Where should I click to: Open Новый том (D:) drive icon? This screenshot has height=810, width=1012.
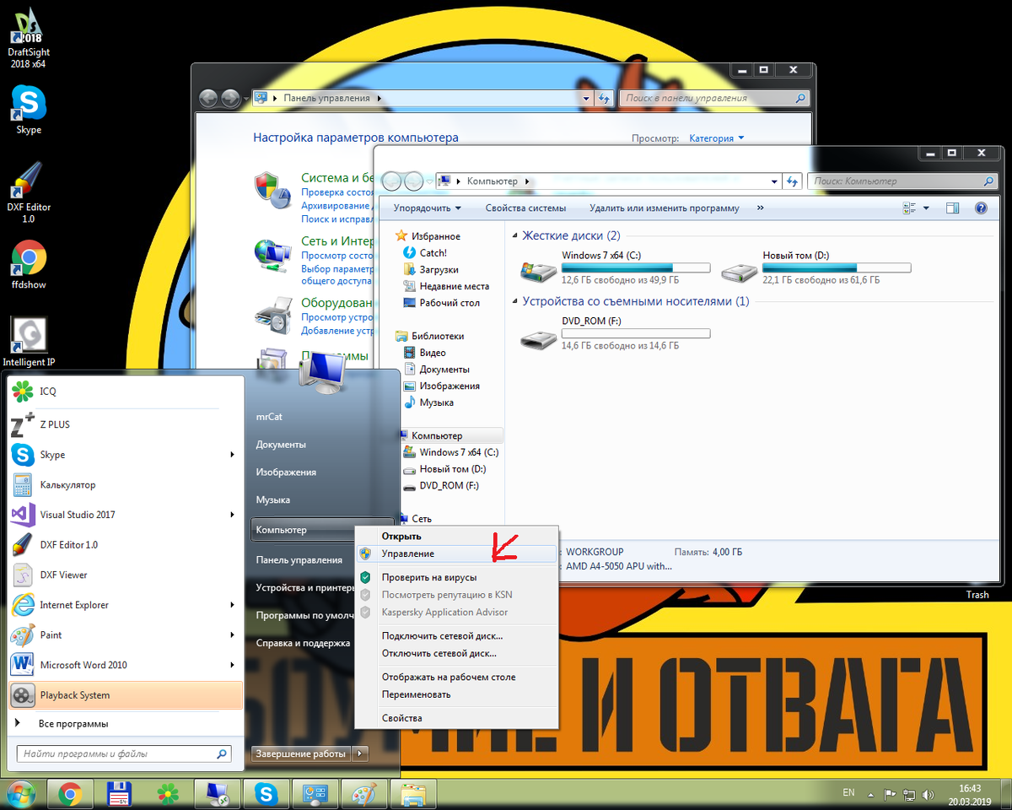tap(740, 271)
